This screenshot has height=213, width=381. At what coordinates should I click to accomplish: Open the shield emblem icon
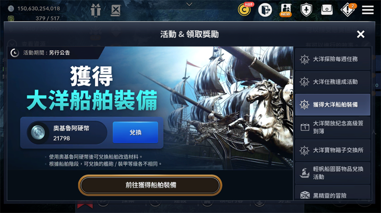tap(306, 10)
